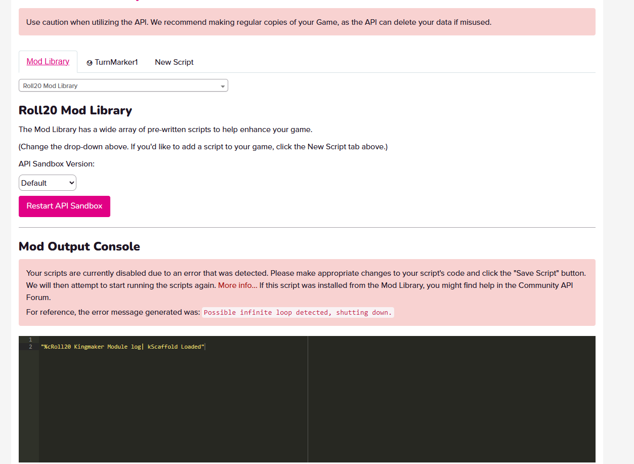The height and width of the screenshot is (464, 634).
Task: Click the globe icon beside TurnMarker1
Action: (90, 63)
